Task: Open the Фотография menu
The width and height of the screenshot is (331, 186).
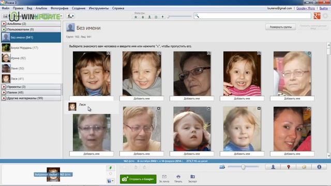Action: (x=59, y=8)
